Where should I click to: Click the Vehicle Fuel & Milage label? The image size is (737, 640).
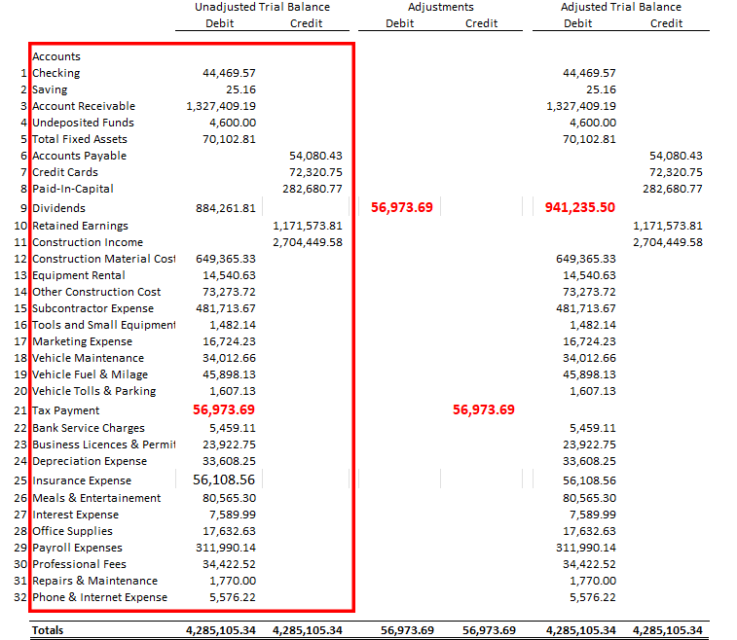pos(90,374)
